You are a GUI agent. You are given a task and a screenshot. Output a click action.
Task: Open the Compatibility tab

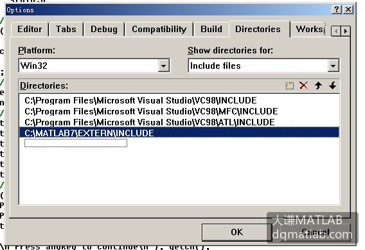159,30
